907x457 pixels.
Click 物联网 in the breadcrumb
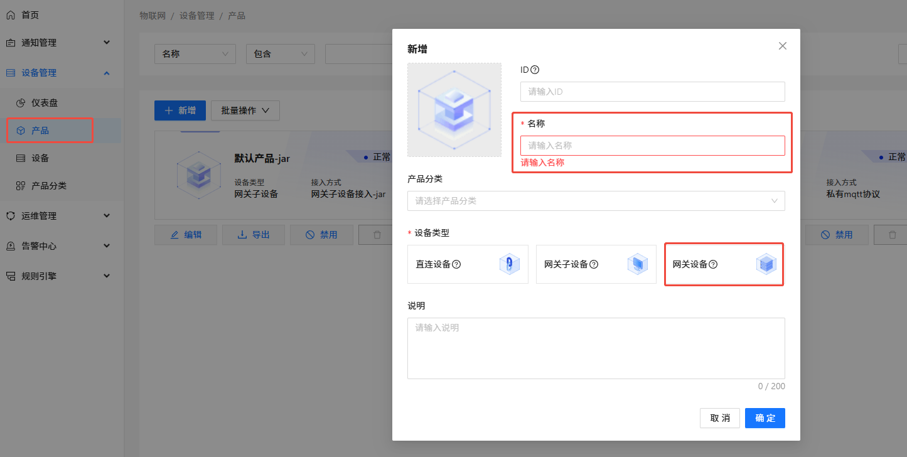(x=153, y=16)
